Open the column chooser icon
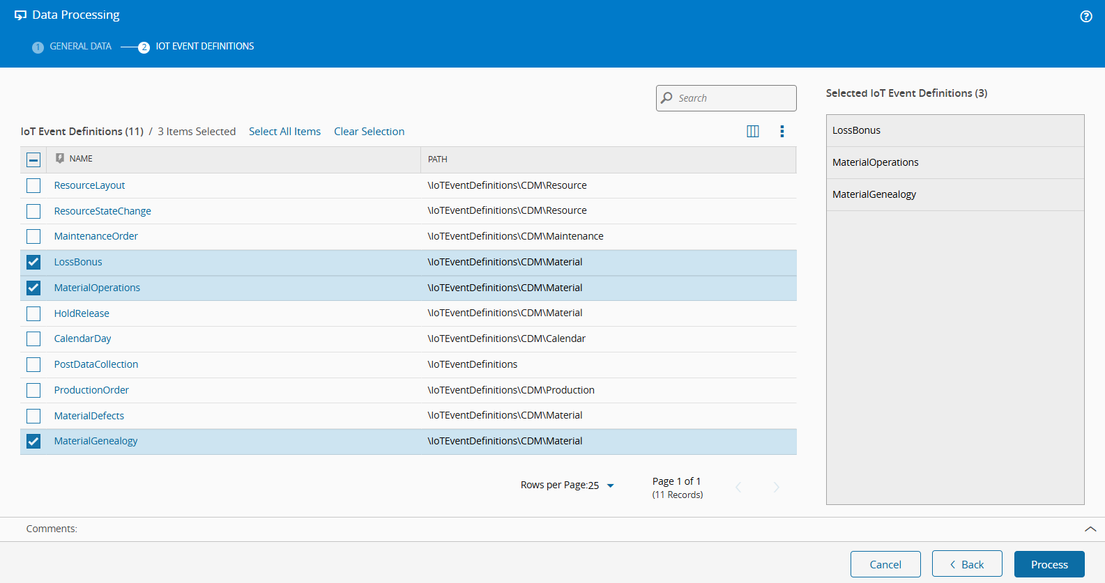Screen dimensions: 1105x583 coord(753,132)
